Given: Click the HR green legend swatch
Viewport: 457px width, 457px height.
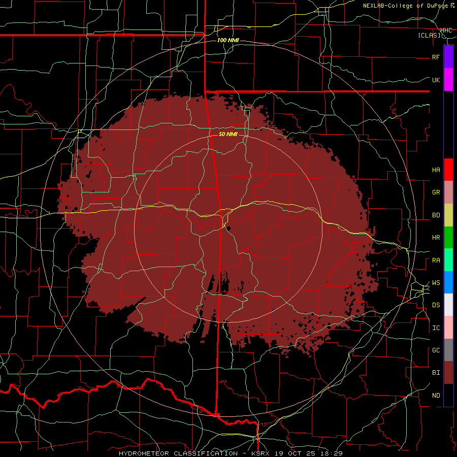Looking at the screenshot, I should (448, 238).
